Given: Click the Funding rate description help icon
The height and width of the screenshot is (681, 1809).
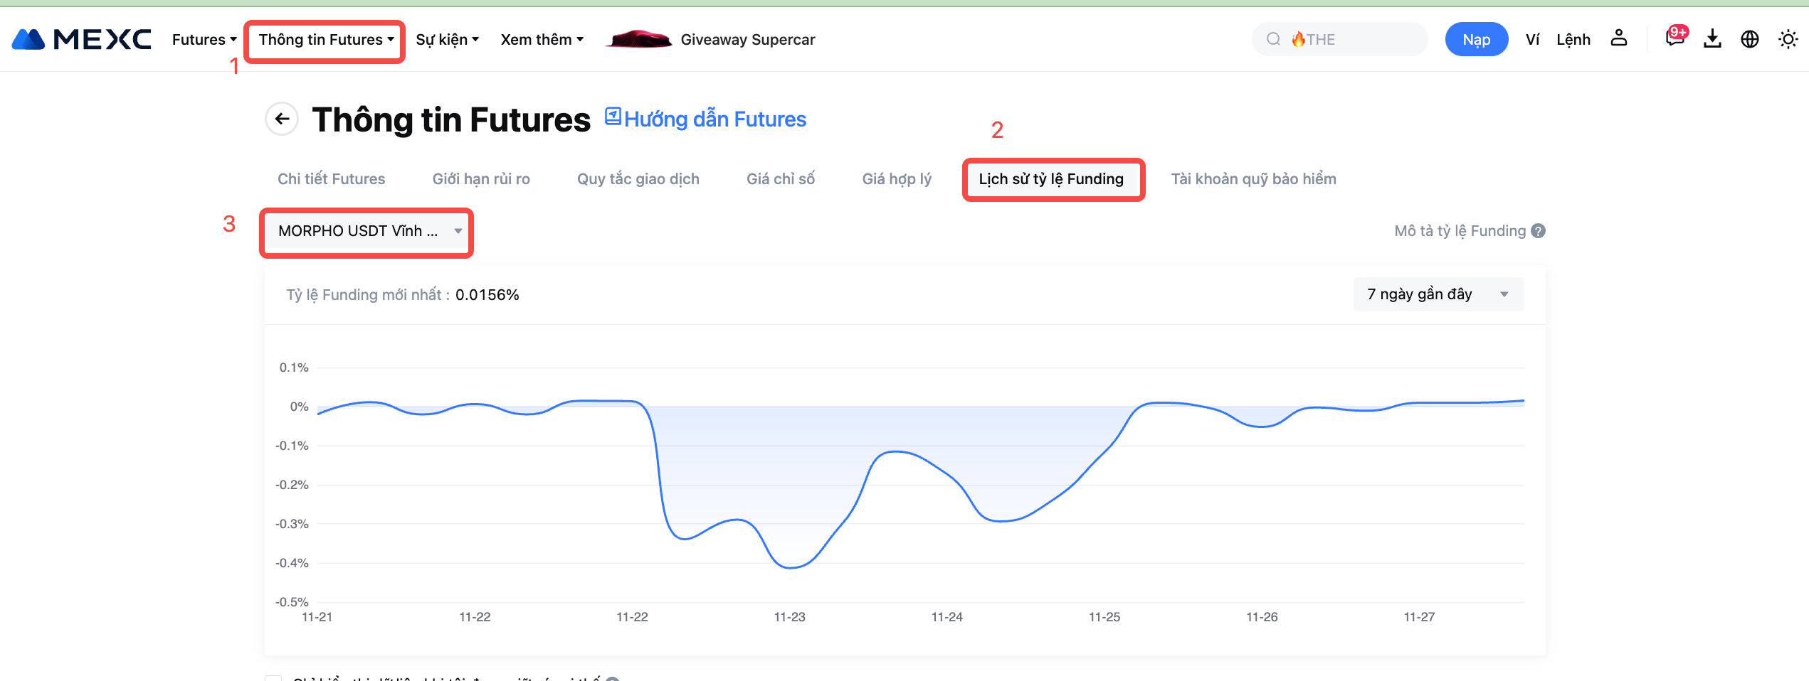Looking at the screenshot, I should point(1539,231).
